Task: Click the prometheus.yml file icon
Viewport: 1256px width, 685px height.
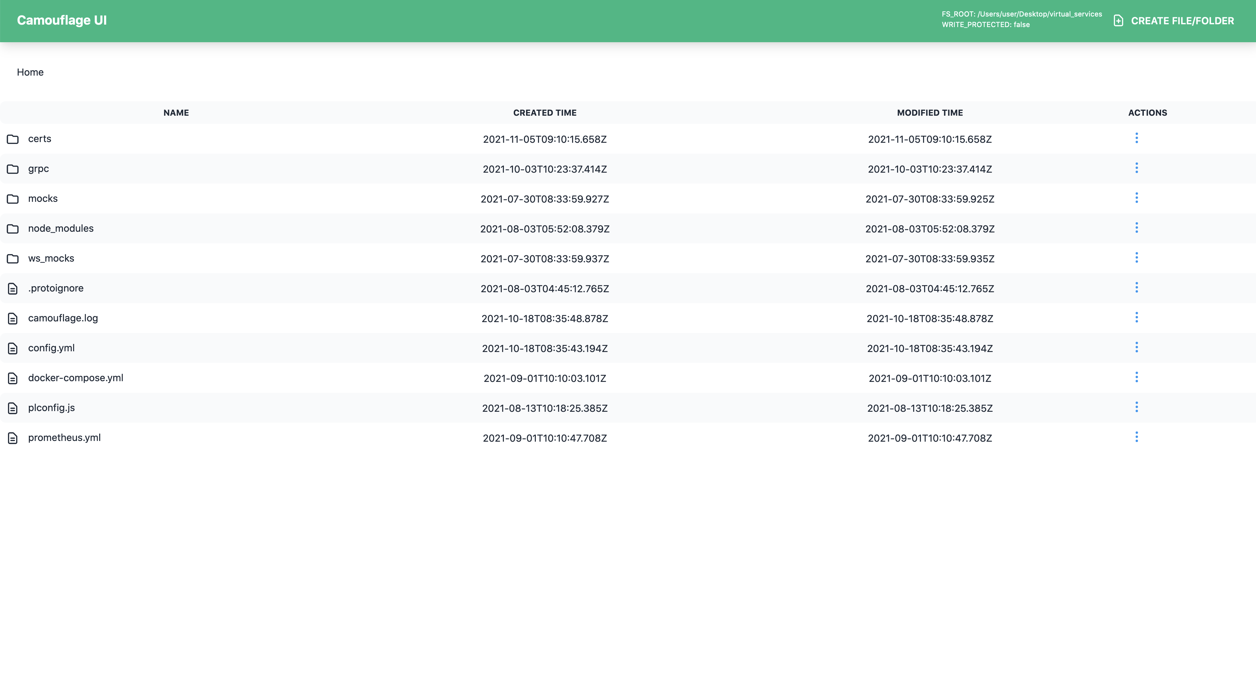Action: [13, 438]
